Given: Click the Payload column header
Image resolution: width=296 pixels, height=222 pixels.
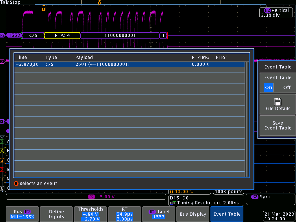Looking at the screenshot, I should 84,58.
